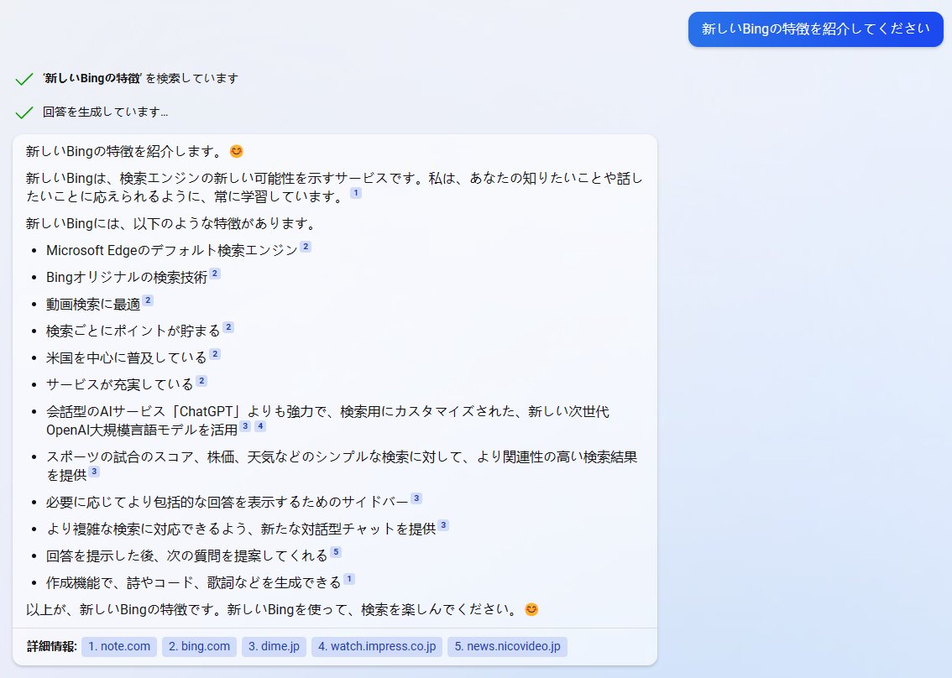Click citation 3 after サイドバー
The height and width of the screenshot is (678, 952).
[416, 498]
